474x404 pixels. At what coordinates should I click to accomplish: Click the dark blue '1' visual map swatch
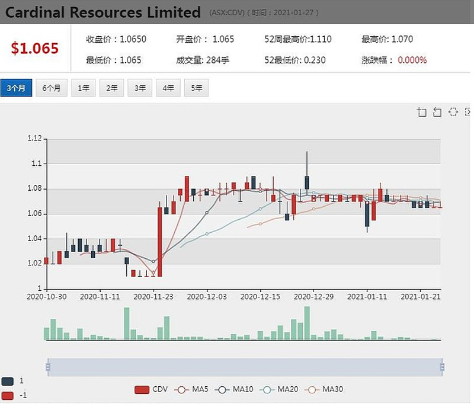pos(8,381)
